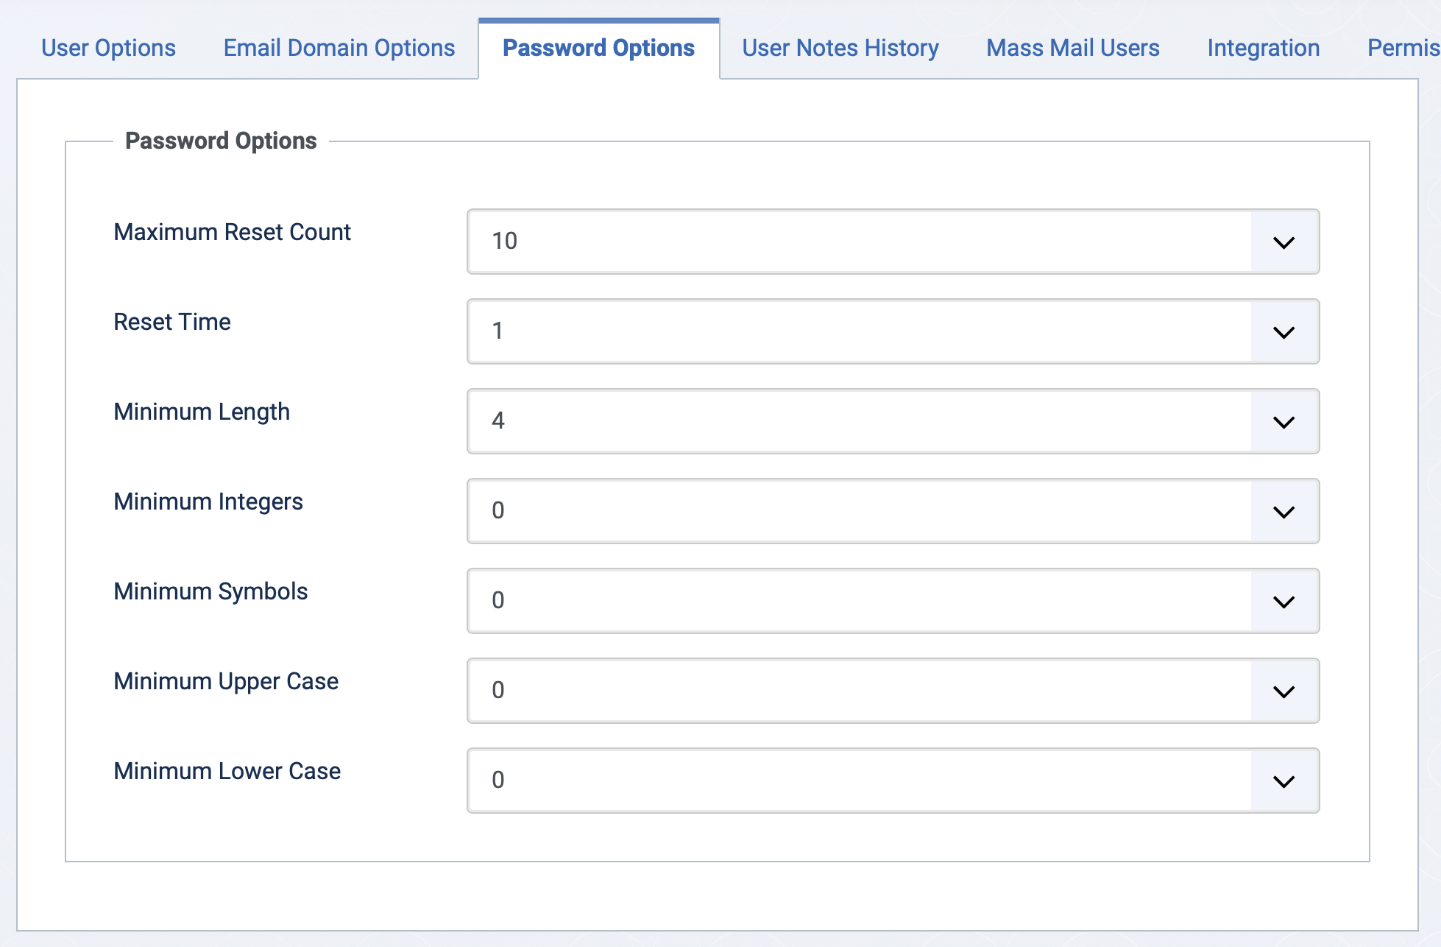
Task: Expand the Minimum Integers dropdown
Action: tap(893, 511)
